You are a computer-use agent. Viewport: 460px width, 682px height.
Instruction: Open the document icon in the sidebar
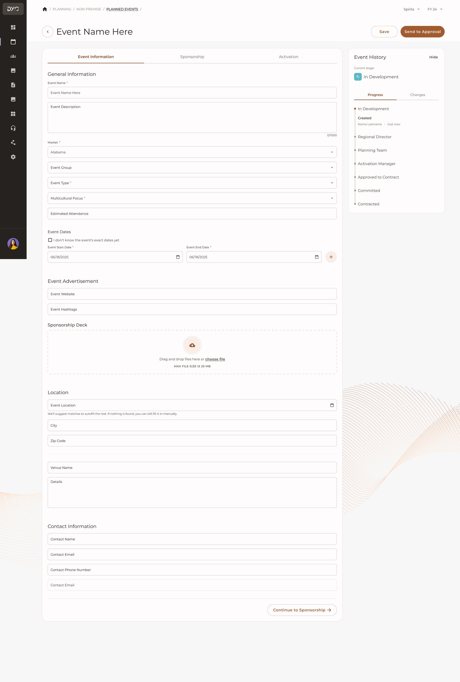(x=13, y=85)
